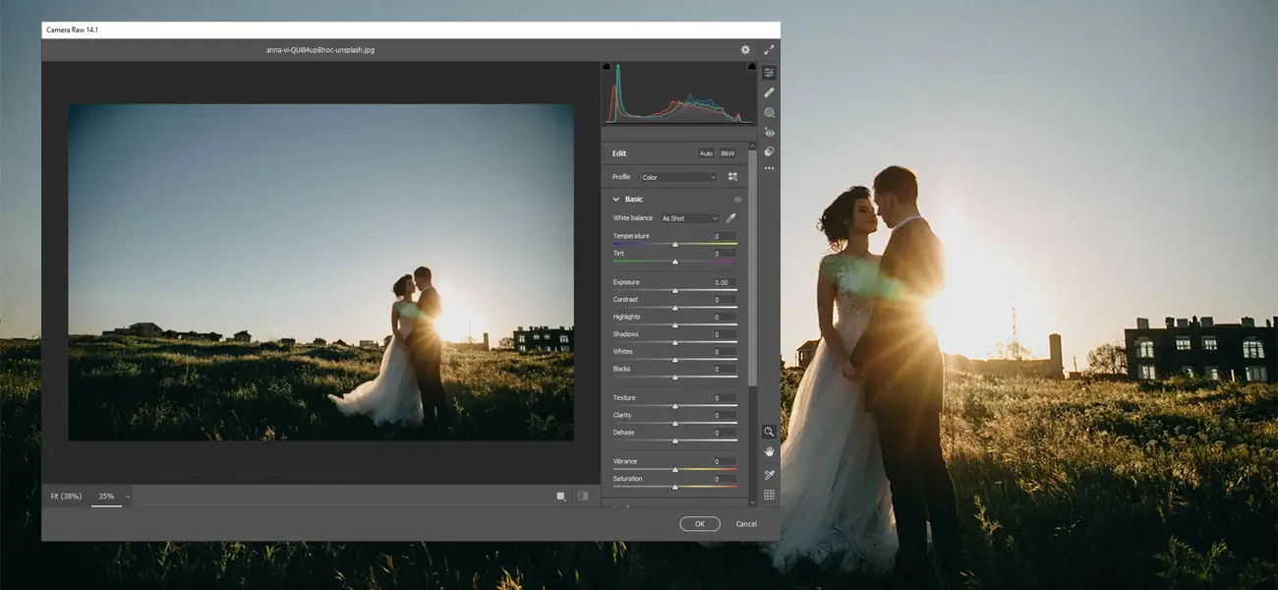Pick the White Balance eyedropper tool
1278x590 pixels.
[730, 218]
